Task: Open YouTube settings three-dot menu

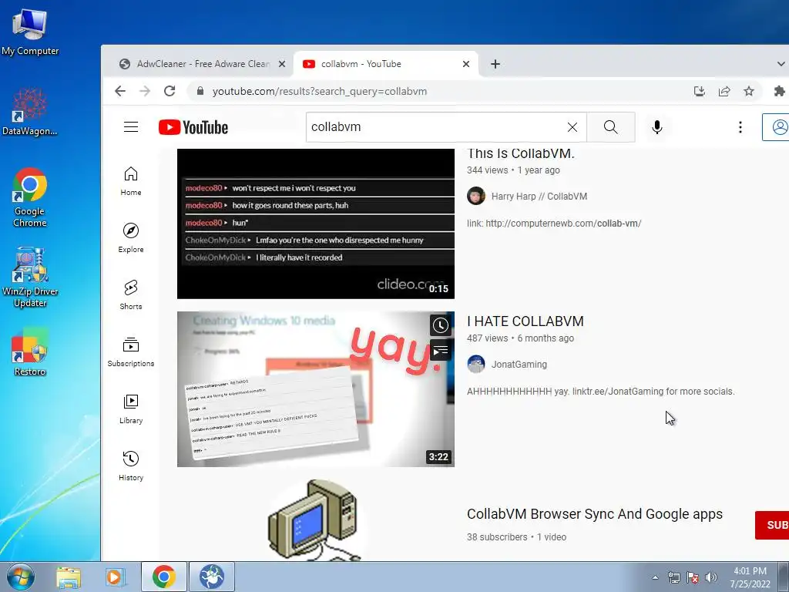Action: click(x=740, y=127)
